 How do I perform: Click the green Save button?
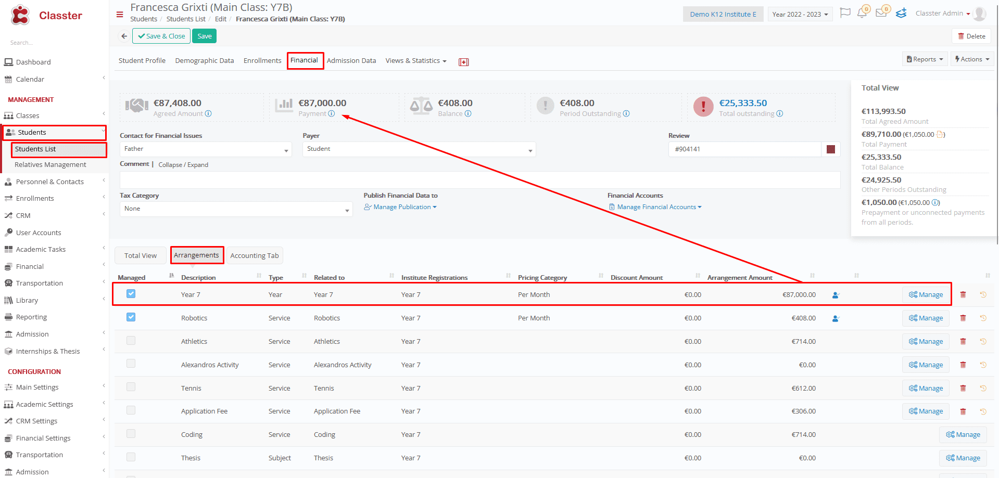205,36
